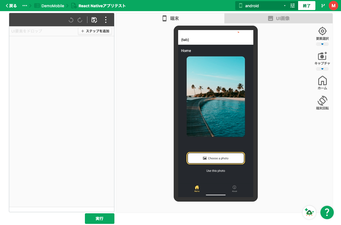Switch to the UI画像 tab

[x=278, y=18]
